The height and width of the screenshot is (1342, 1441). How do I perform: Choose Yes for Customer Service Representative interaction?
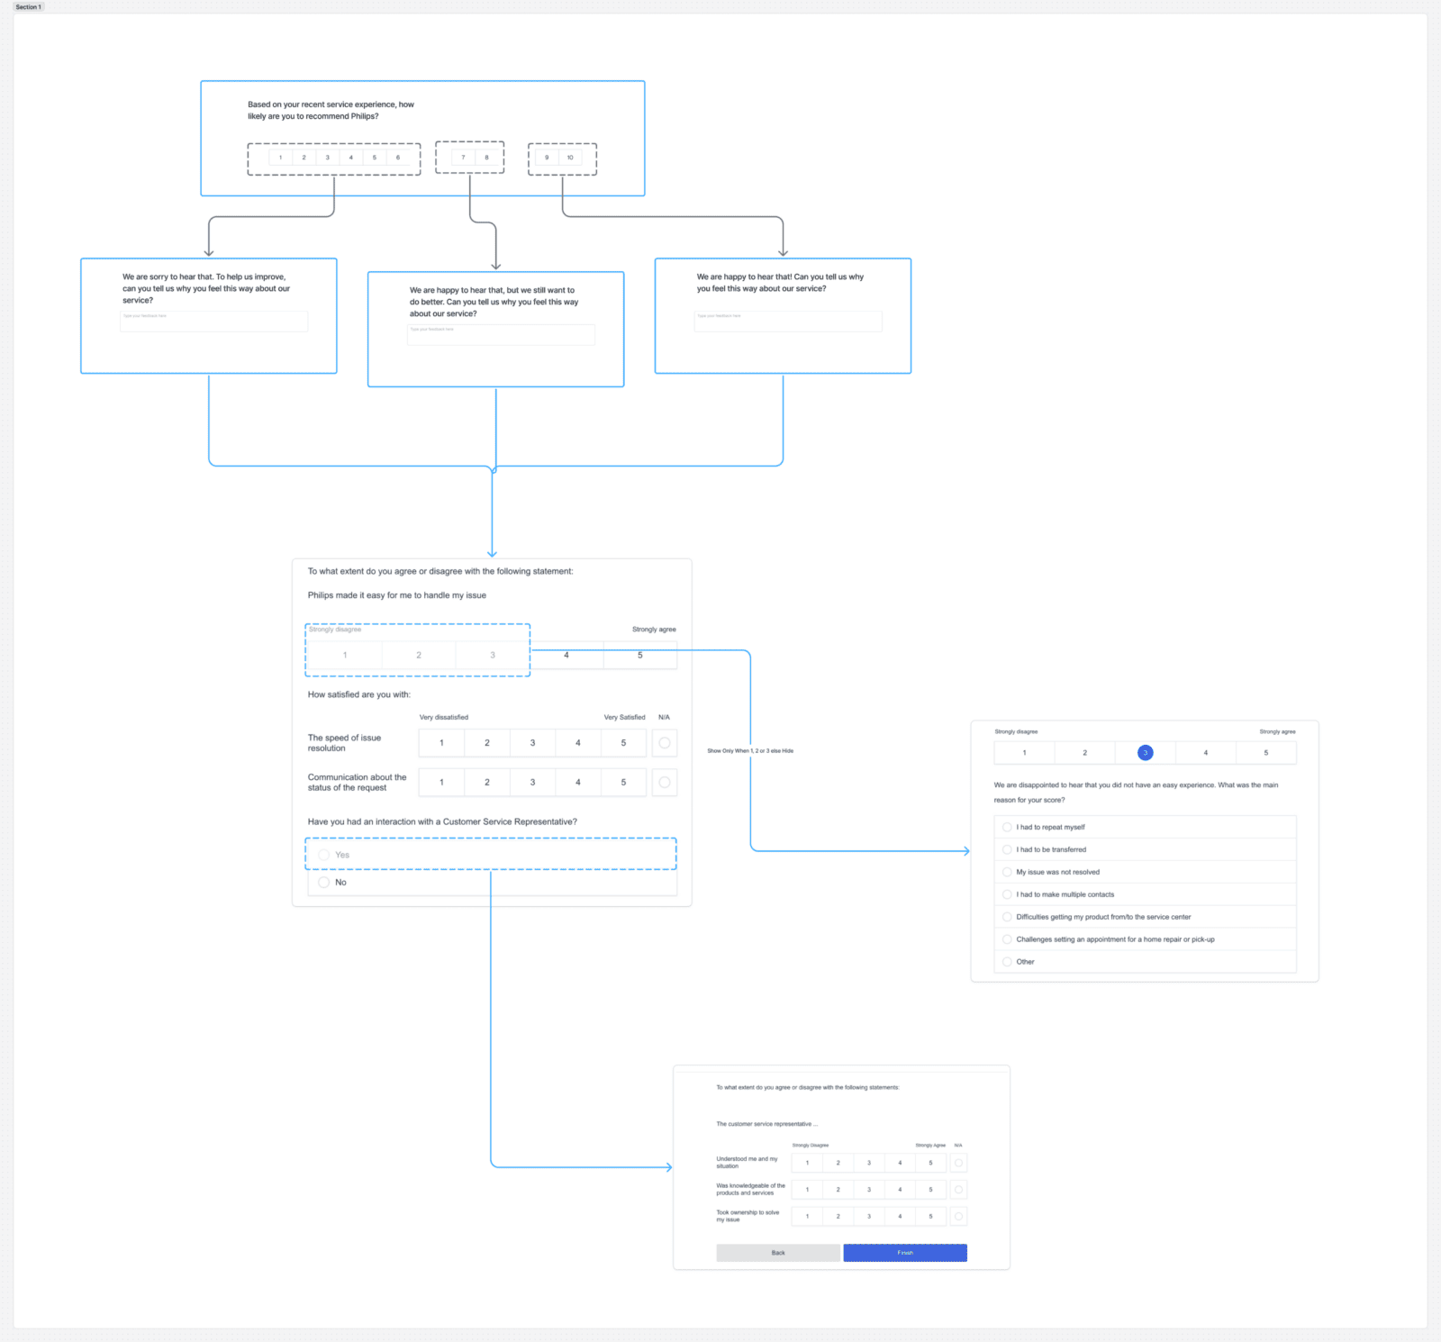tap(491, 855)
